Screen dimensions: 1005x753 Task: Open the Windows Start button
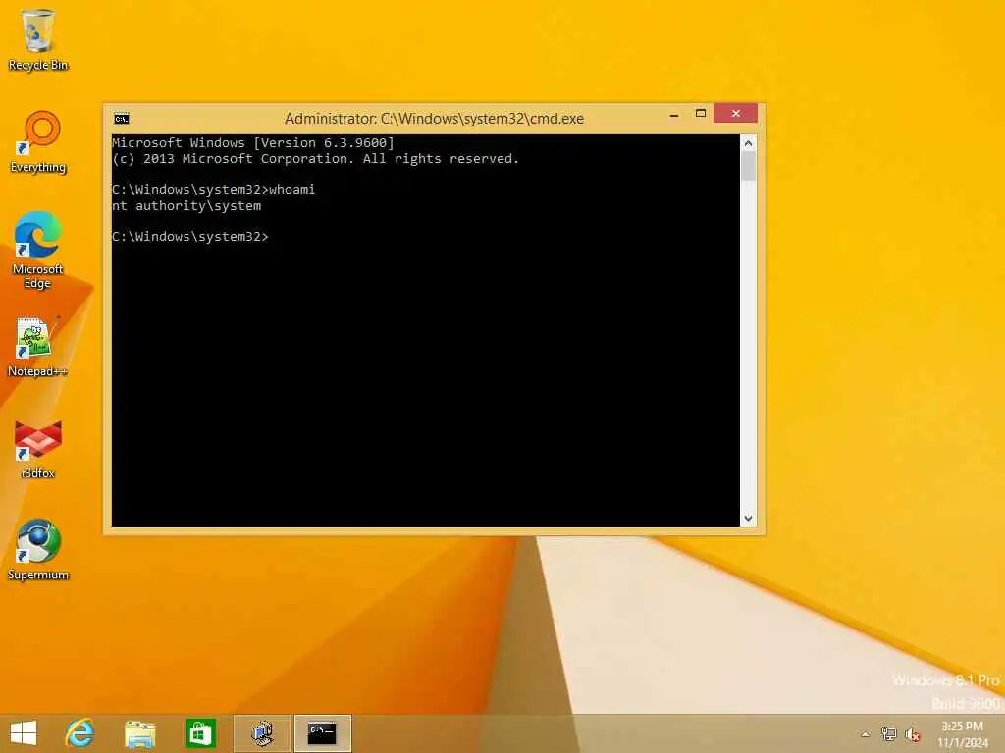coord(24,733)
